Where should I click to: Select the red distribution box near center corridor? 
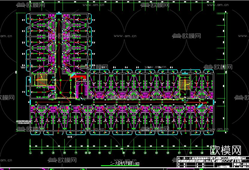78,77
